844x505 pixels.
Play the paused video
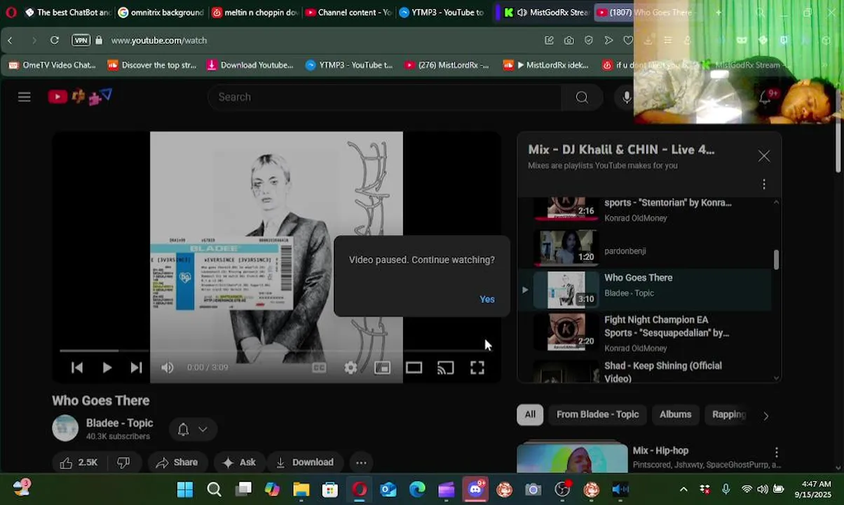click(107, 368)
